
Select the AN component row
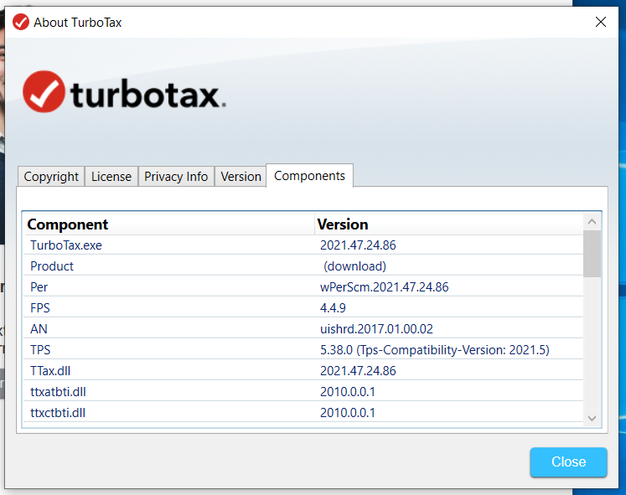point(303,328)
